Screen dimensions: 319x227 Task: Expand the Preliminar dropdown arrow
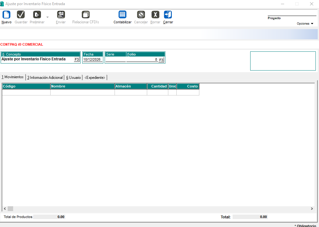point(48,17)
